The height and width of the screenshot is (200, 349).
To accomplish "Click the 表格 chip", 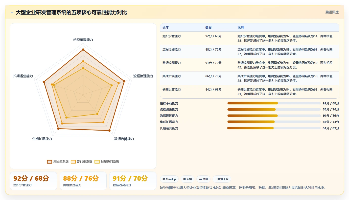I will tap(188, 179).
